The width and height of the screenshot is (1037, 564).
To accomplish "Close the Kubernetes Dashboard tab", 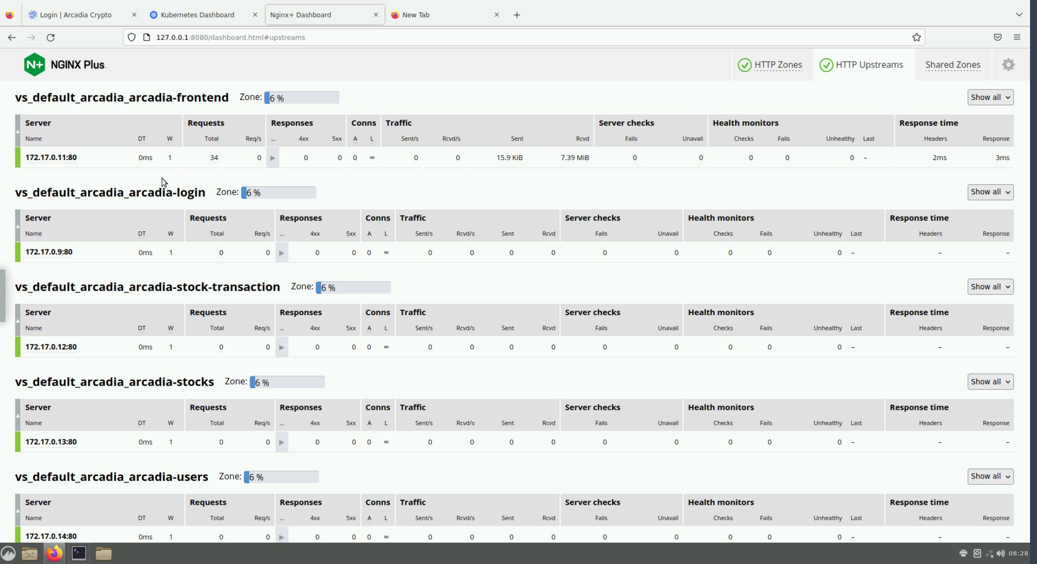I will [255, 15].
